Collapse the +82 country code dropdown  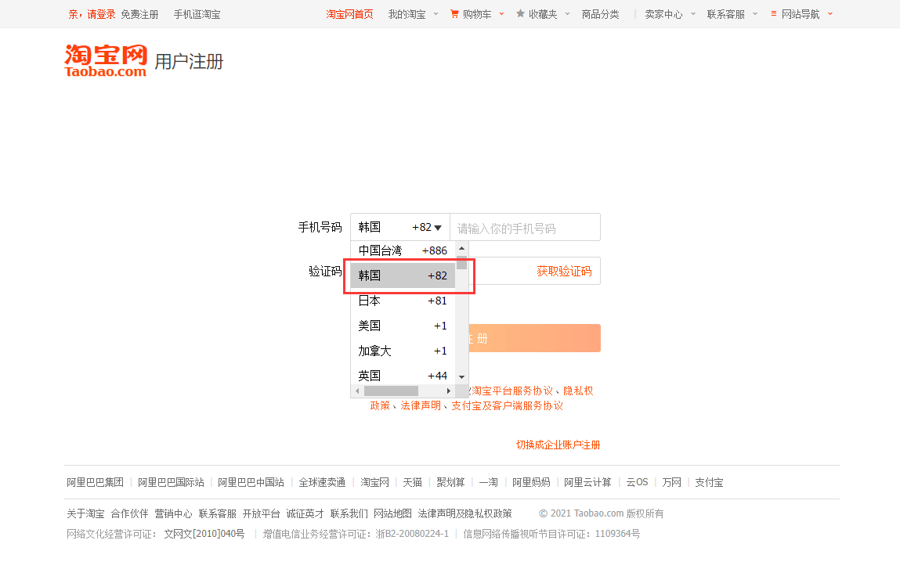point(438,228)
